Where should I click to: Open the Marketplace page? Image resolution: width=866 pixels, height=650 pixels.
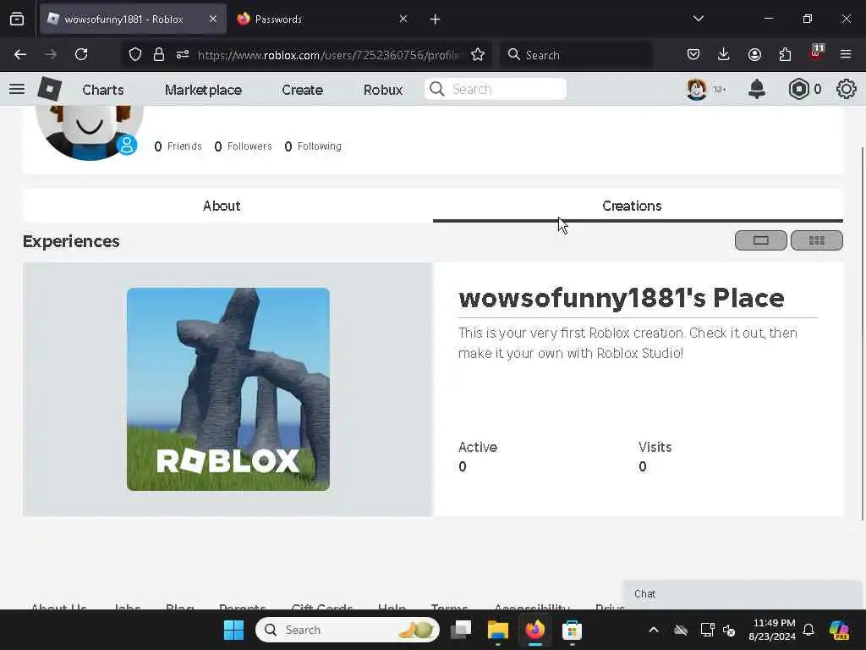[203, 90]
